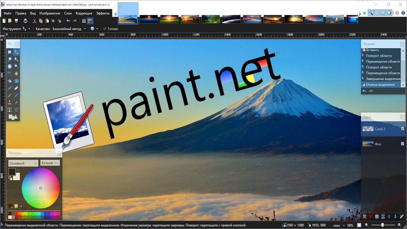Viewport: 407px width, 229px height.
Task: Click undo arrow in Журнал panel
Action: tap(364, 91)
